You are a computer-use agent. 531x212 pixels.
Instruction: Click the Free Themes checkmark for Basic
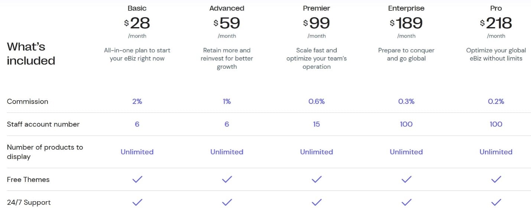pos(137,179)
